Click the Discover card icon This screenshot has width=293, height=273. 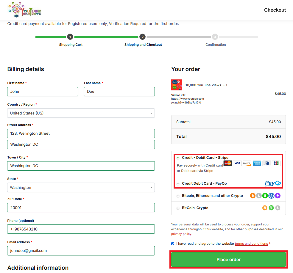pyautogui.click(x=247, y=163)
